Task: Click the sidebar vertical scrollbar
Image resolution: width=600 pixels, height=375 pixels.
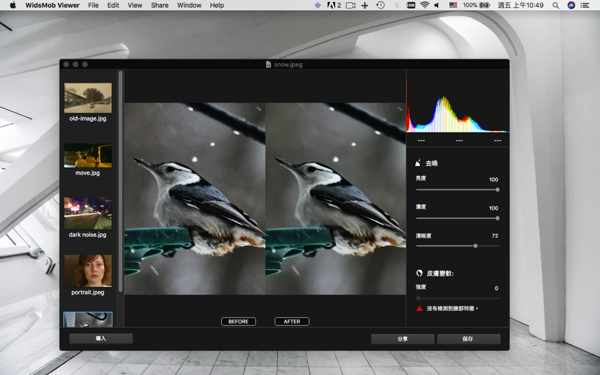Action: (x=120, y=181)
